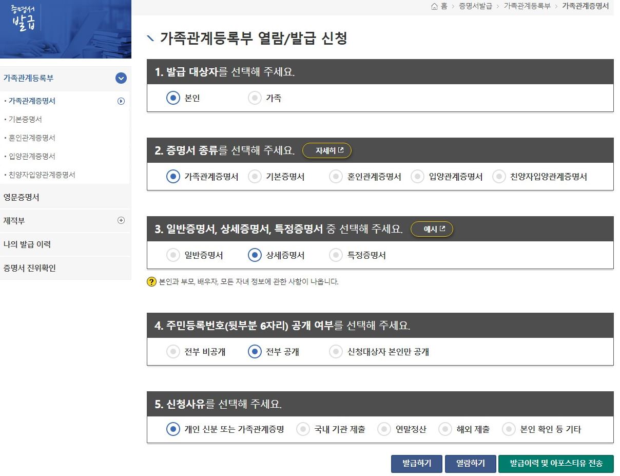Pick 전부 비공개 for resident number disclosure
Viewport: 620px width, 476px height.
[x=173, y=352]
